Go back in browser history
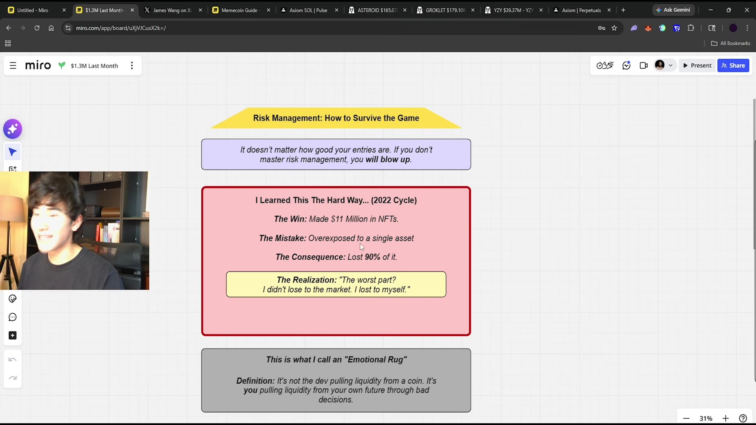 tap(9, 28)
